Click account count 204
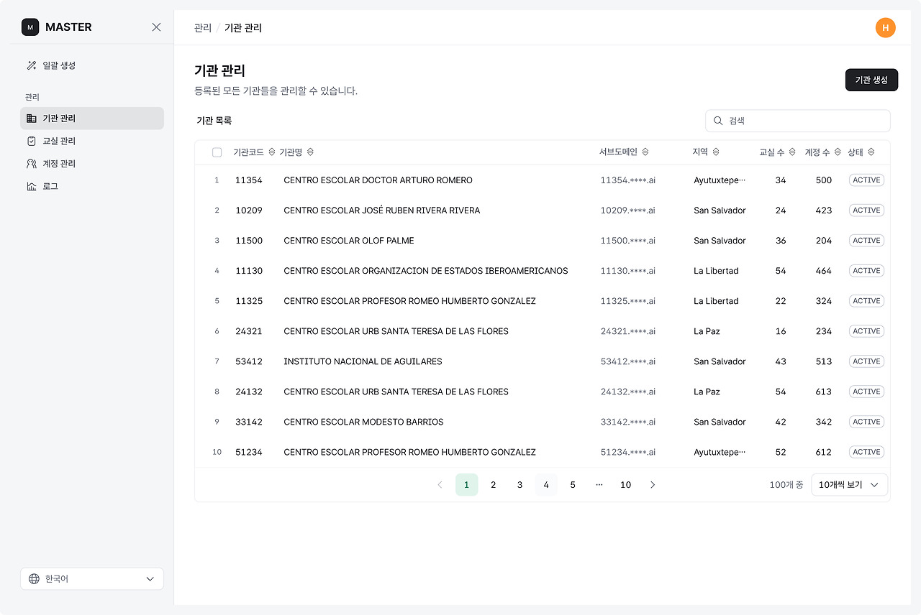 point(824,241)
